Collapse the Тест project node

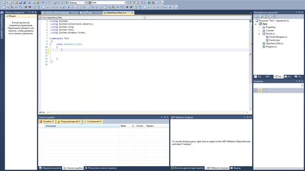pyautogui.click(x=256, y=24)
